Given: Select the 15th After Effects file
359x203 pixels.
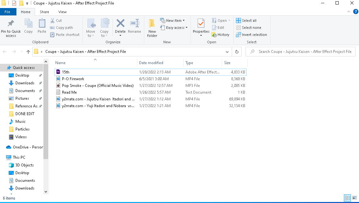Looking at the screenshot, I should coord(150,72).
